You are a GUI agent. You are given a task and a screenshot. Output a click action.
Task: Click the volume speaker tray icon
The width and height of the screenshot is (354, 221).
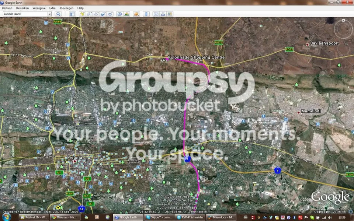pyautogui.click(x=330, y=218)
